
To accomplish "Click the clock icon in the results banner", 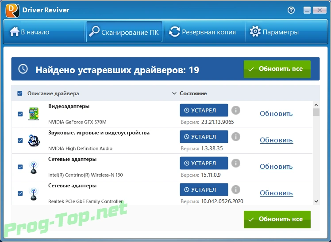I will point(23,69).
